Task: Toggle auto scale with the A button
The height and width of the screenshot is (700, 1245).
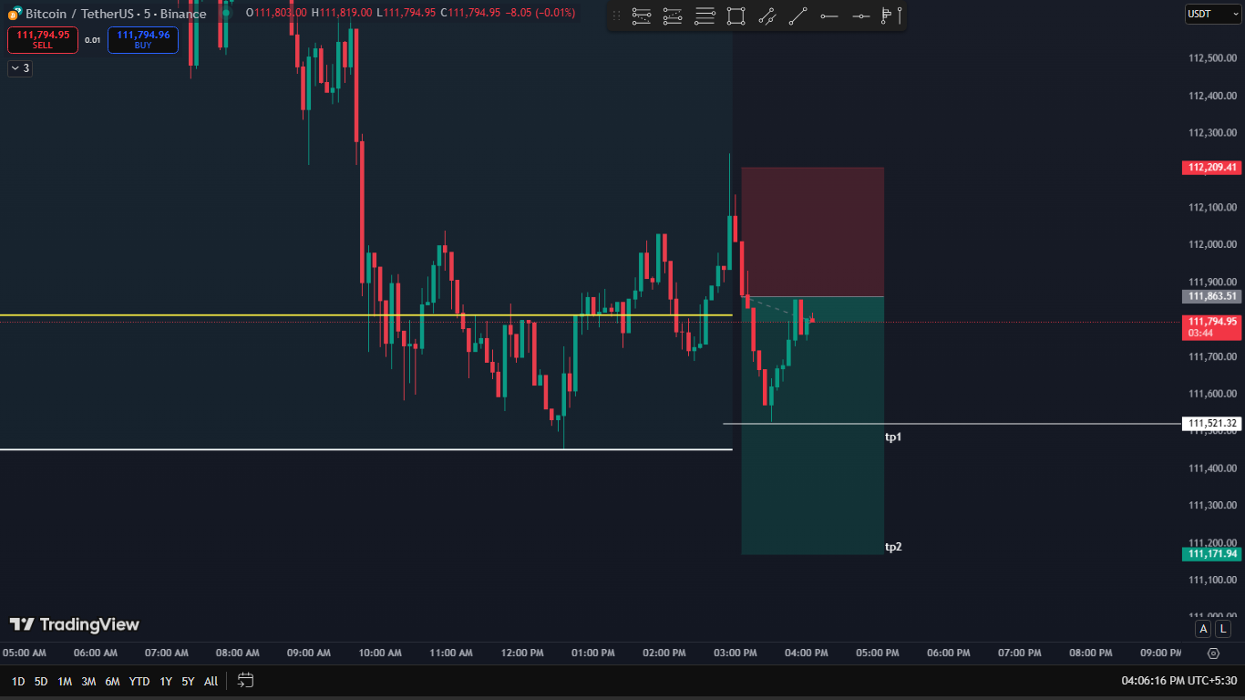Action: pos(1204,629)
